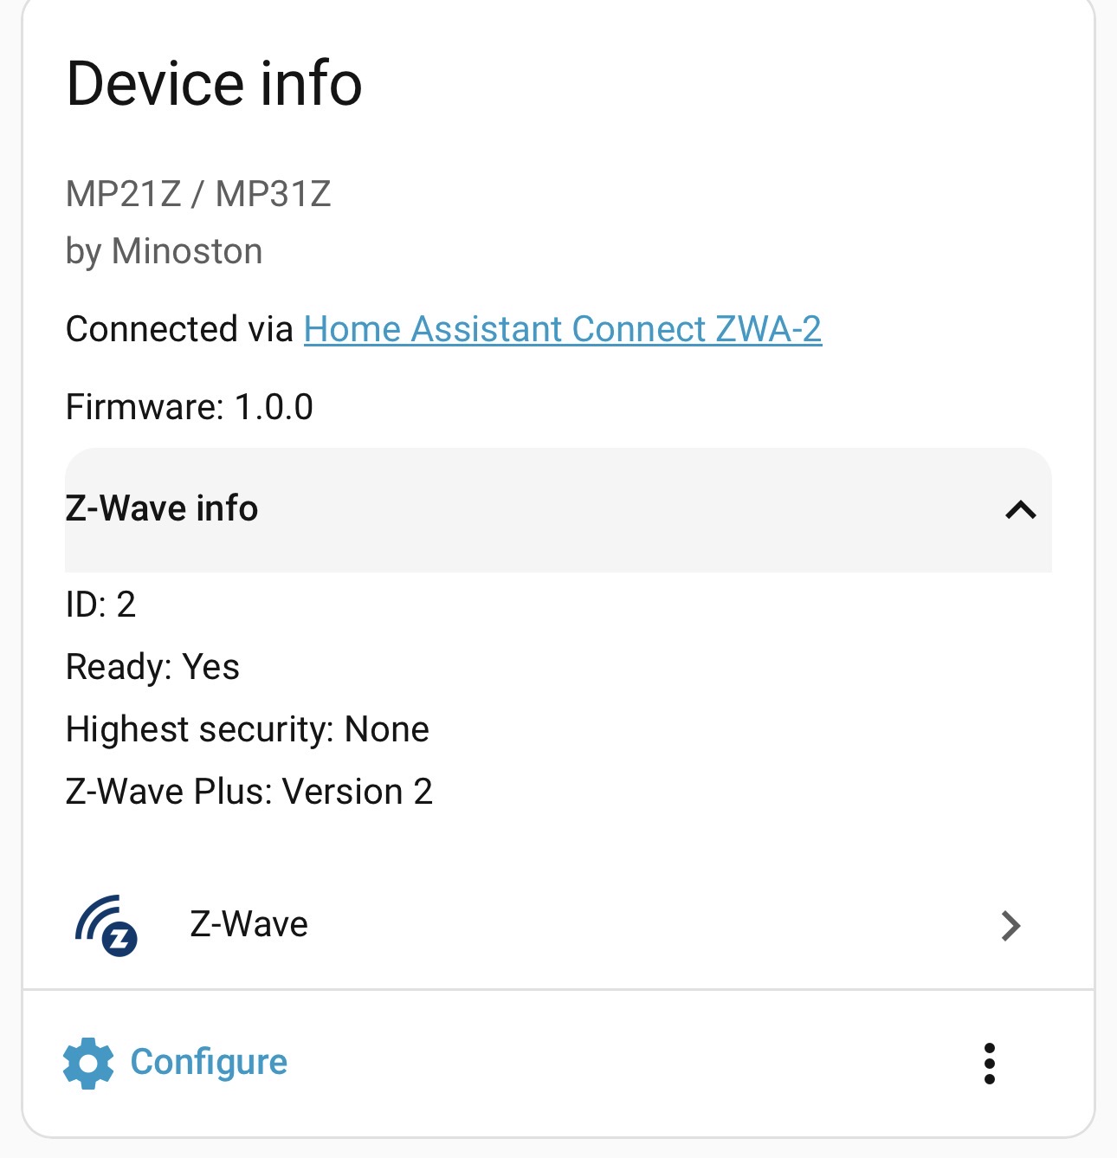Screen dimensions: 1117x1158
Task: Click the Z-Wave logo icon
Action: click(x=107, y=926)
